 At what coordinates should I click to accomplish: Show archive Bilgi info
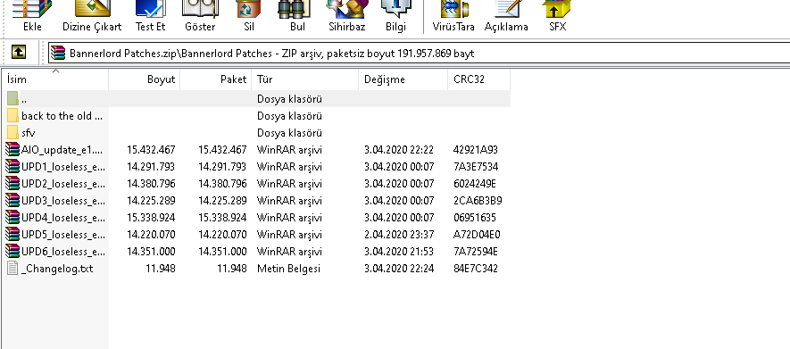(395, 15)
